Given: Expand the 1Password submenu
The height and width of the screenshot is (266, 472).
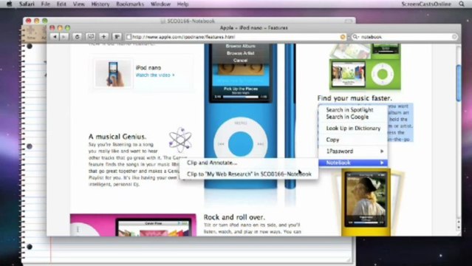Looking at the screenshot, I should click(x=353, y=151).
